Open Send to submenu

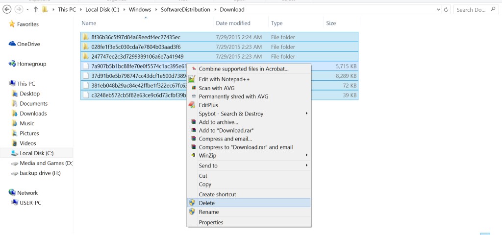coord(249,165)
